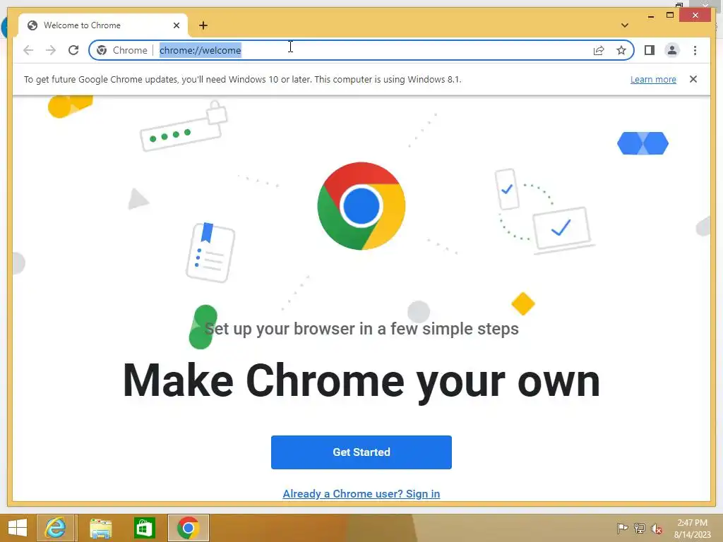Screen dimensions: 723x542
Task: Follow 'Already a Chrome user? Sign in' link
Action: point(361,493)
